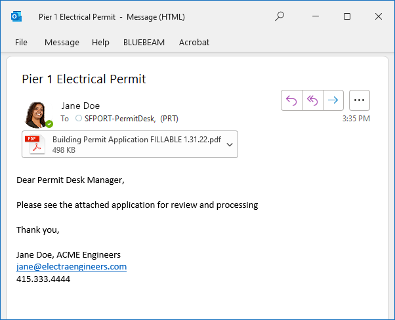Open the File menu
The width and height of the screenshot is (395, 320).
pos(21,43)
